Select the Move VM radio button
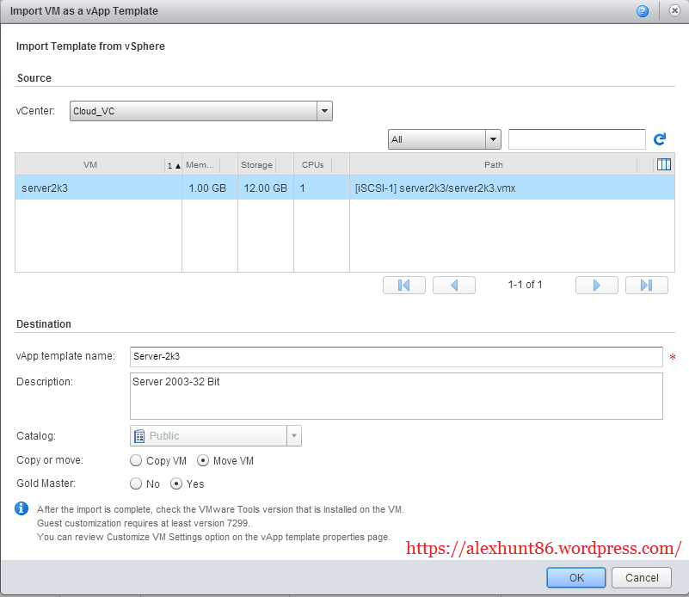Image resolution: width=689 pixels, height=597 pixels. 202,460
